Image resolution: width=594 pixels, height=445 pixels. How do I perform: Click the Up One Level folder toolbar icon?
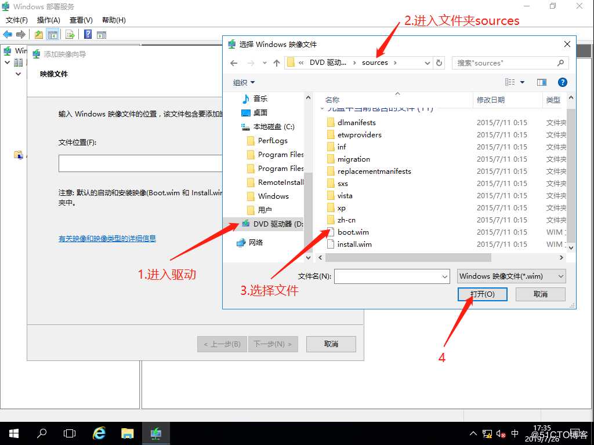[39, 34]
